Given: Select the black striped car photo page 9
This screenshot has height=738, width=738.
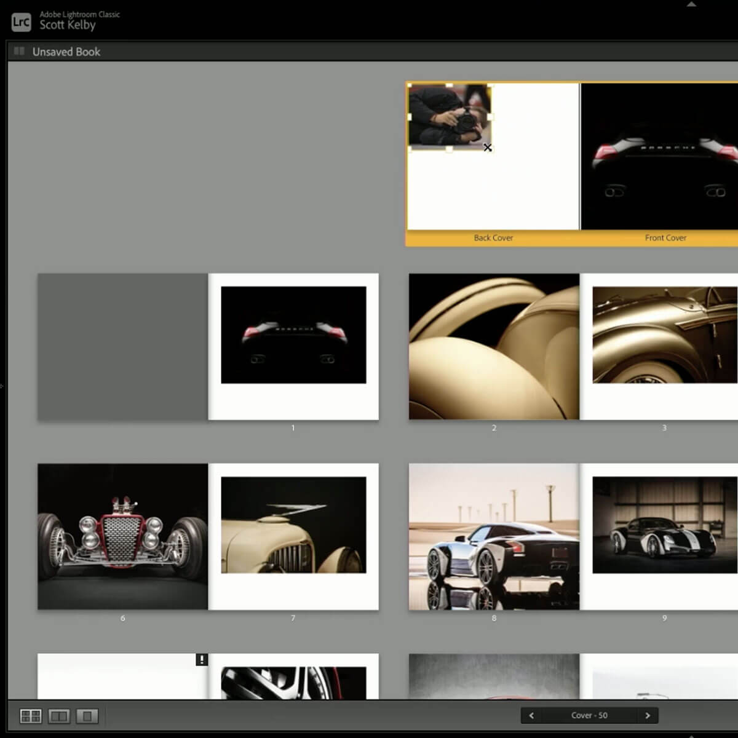Looking at the screenshot, I should click(x=665, y=525).
